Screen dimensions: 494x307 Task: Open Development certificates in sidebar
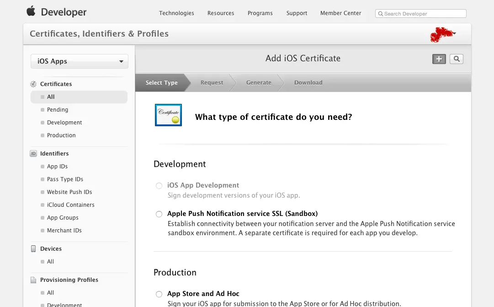click(64, 123)
